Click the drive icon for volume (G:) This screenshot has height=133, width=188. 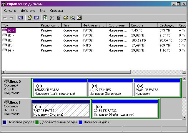[4, 50]
